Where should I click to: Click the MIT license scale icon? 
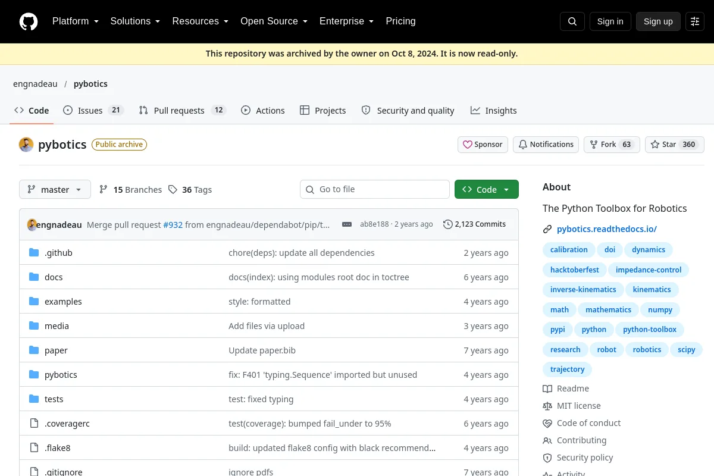[x=547, y=406]
